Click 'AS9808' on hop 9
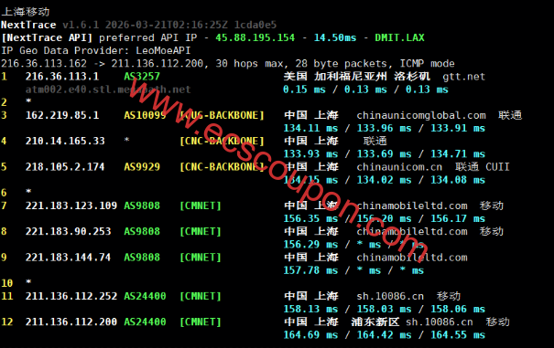The height and width of the screenshot is (348, 554). tap(142, 258)
